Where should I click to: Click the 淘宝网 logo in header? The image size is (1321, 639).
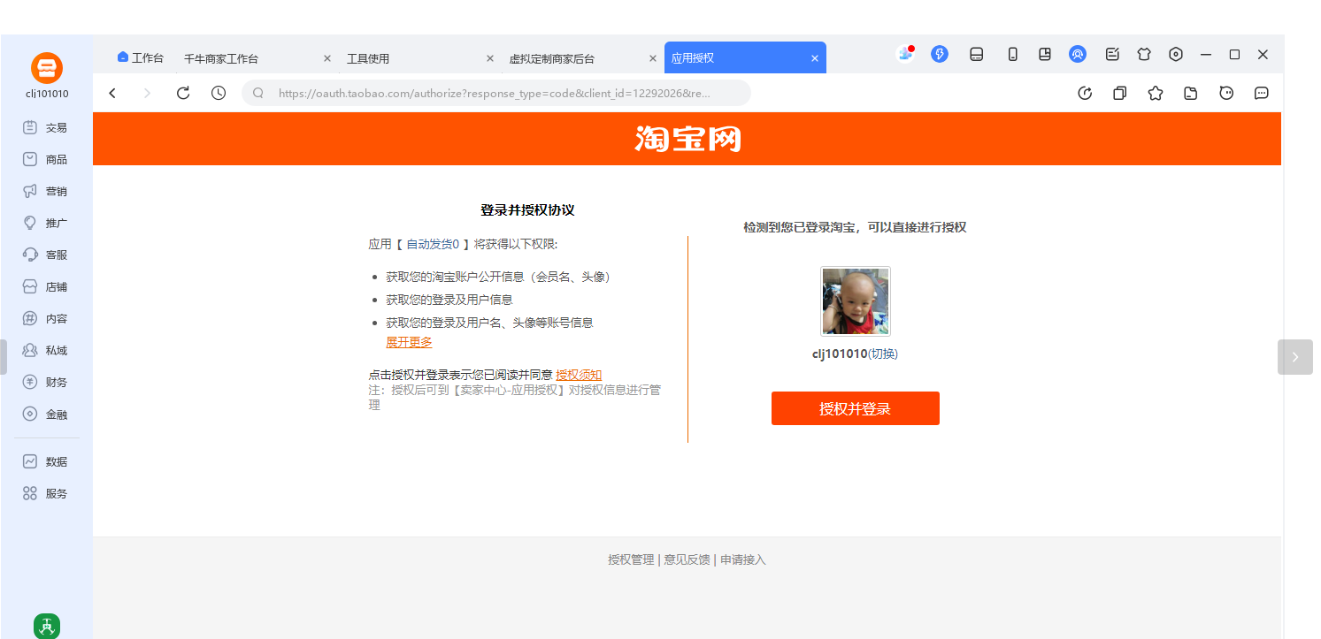click(x=687, y=139)
